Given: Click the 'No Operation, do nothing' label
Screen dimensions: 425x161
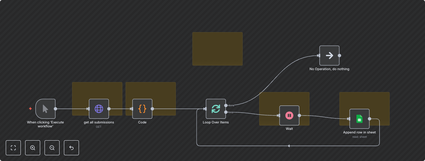Looking at the screenshot, I should pos(329,69).
